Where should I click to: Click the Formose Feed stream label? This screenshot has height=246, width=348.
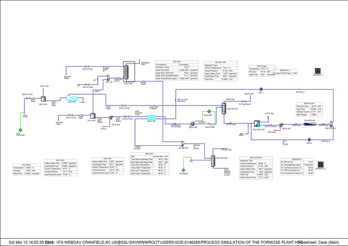tap(59, 123)
